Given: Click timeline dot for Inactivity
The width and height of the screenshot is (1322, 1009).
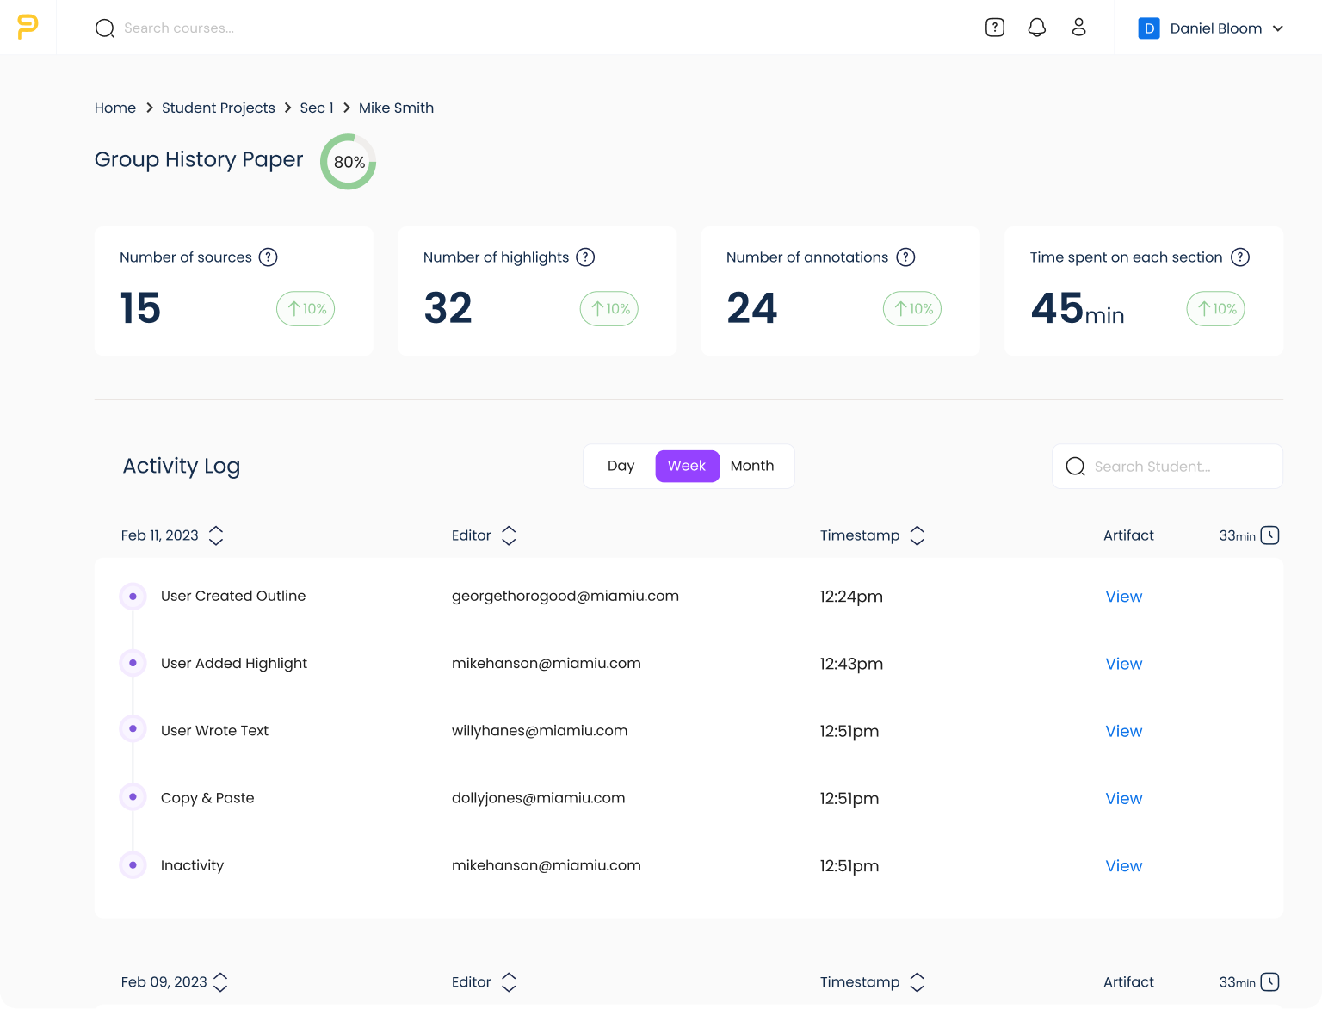Looking at the screenshot, I should tap(133, 865).
